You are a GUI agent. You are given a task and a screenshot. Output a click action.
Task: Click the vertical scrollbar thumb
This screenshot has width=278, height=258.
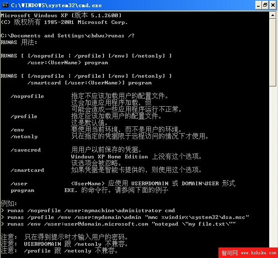pyautogui.click(x=273, y=53)
